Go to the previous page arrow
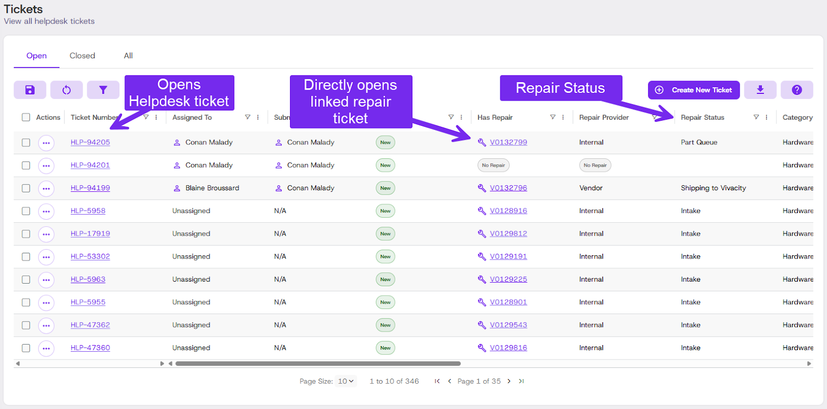This screenshot has height=409, width=827. pyautogui.click(x=450, y=381)
